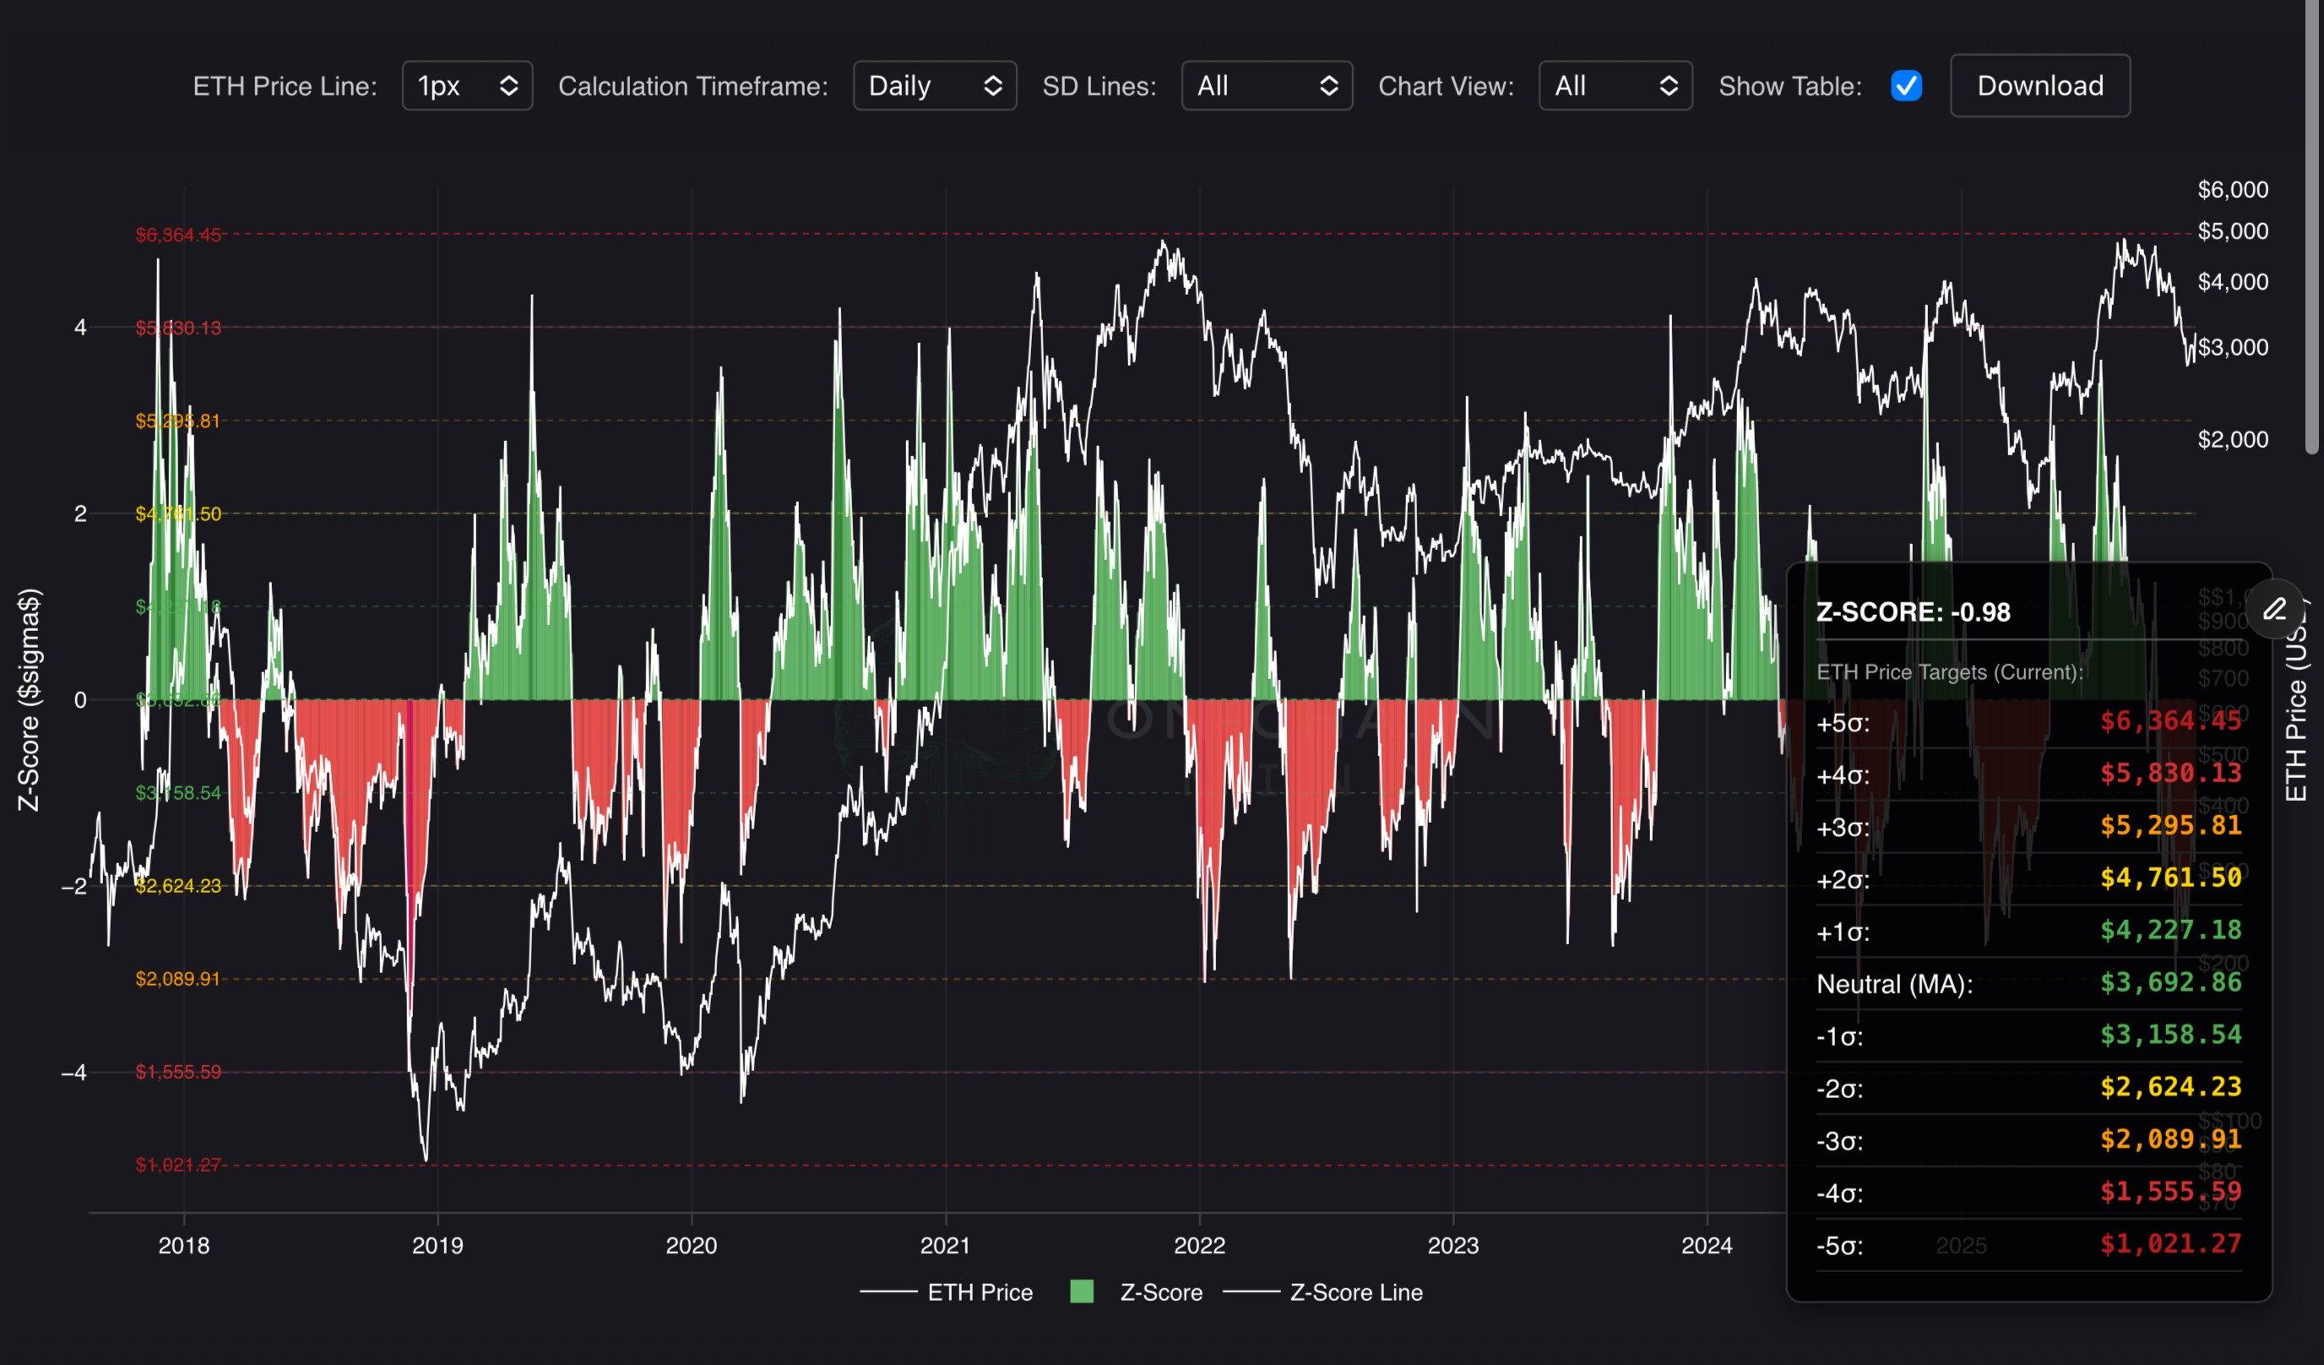2324x1365 pixels.
Task: Click the -5σ $1,021.27 table row
Action: [2028, 1245]
